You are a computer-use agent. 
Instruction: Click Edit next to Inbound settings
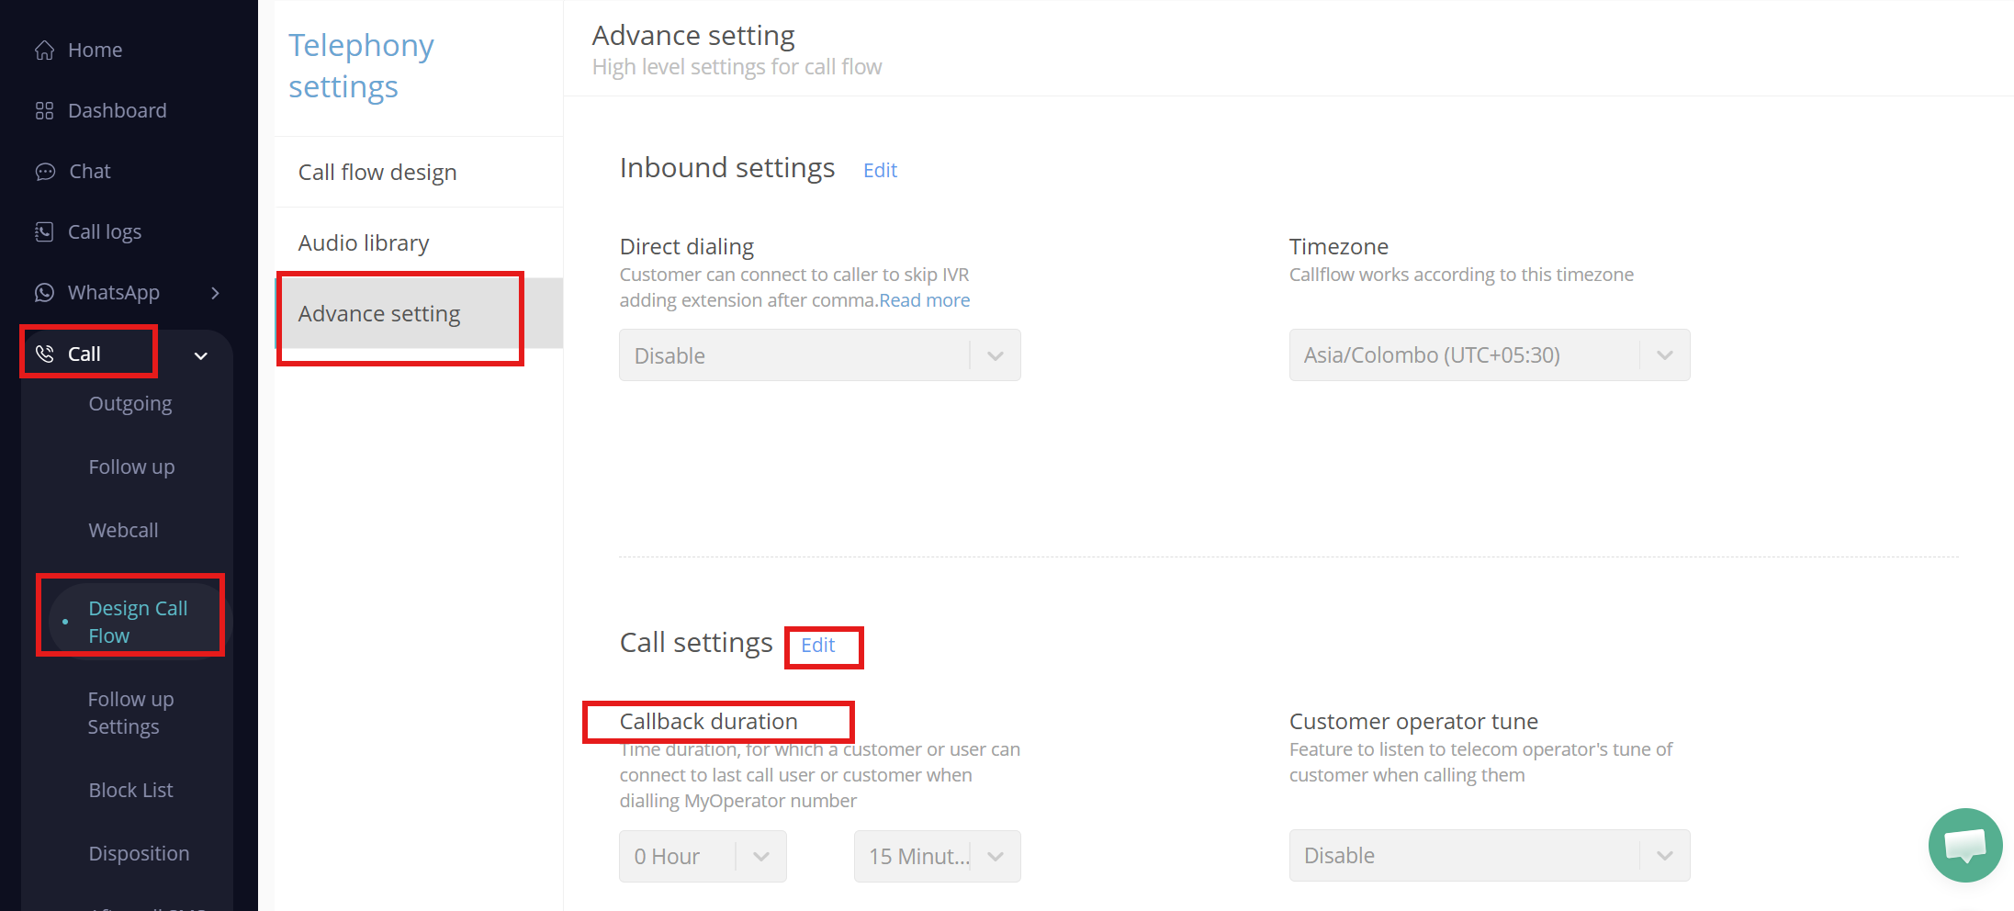tap(880, 171)
